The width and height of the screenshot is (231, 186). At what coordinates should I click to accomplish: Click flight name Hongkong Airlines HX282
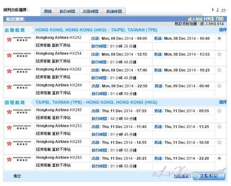[59, 69]
